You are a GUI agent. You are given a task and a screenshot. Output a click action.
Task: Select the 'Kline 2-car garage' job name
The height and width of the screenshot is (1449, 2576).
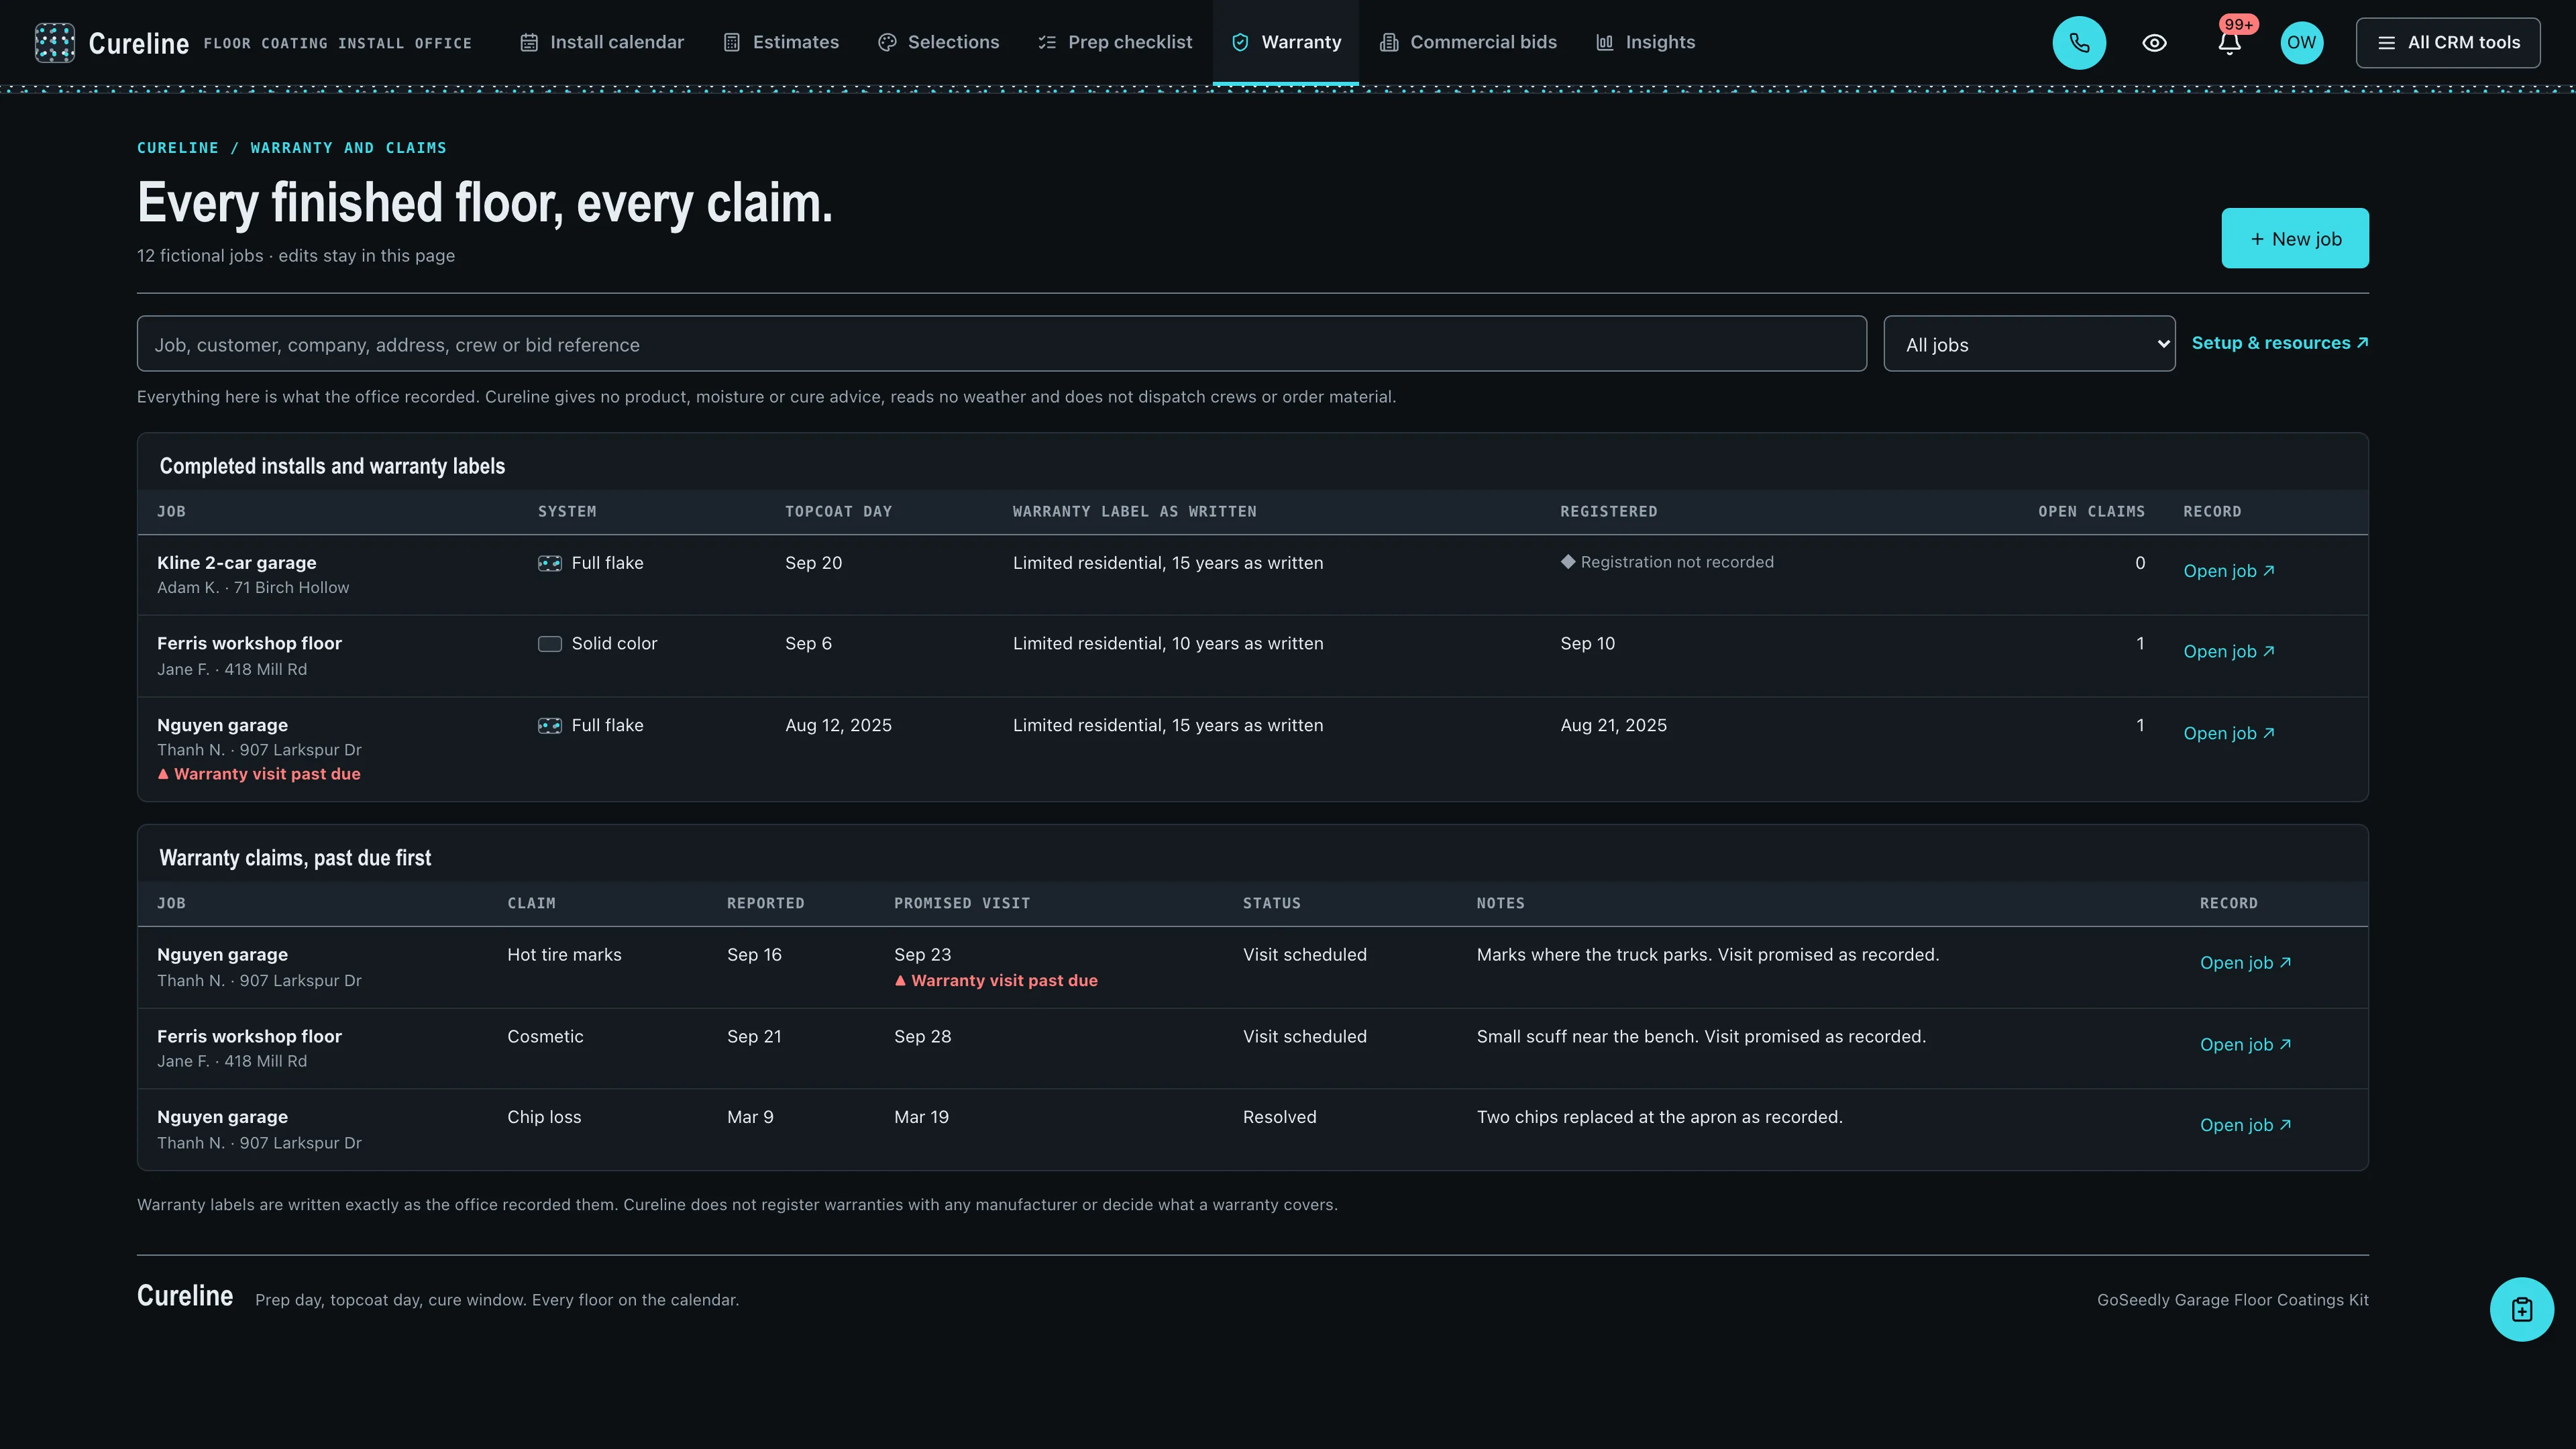pos(237,563)
